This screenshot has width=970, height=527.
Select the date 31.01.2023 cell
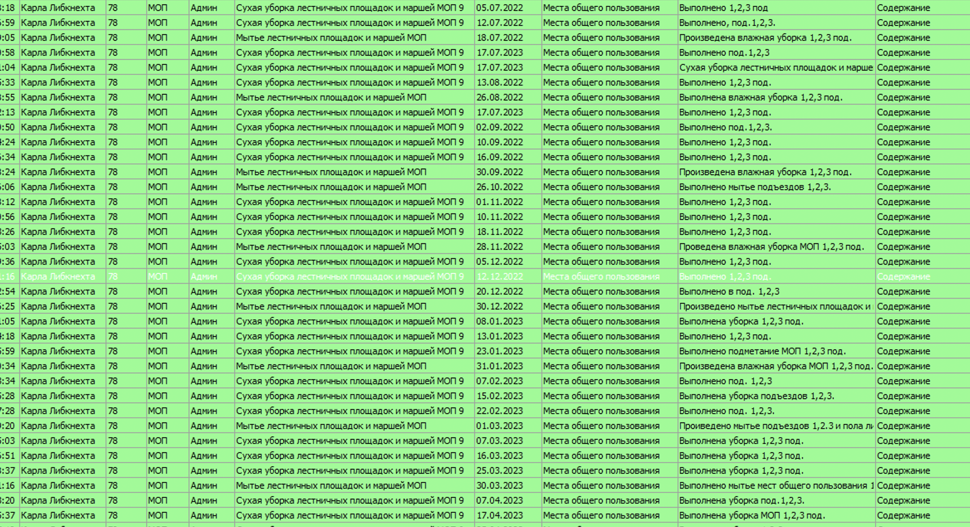(499, 366)
